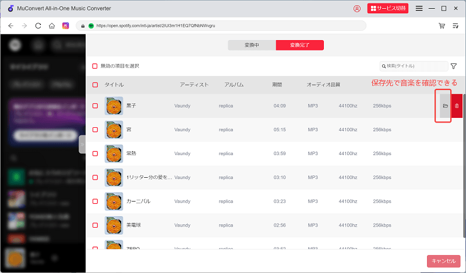
Task: Click the MuConvert app logo icon
Action: click(10, 8)
